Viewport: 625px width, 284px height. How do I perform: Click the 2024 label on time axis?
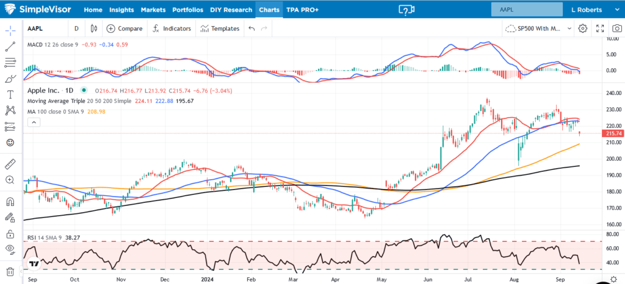[x=208, y=279]
